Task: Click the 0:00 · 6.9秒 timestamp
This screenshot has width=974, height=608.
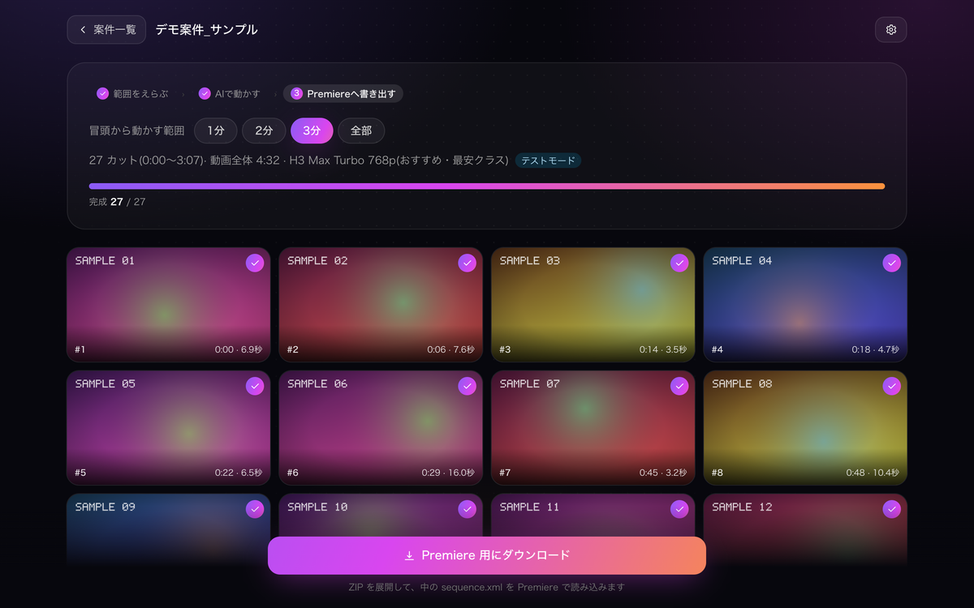Action: pos(239,350)
